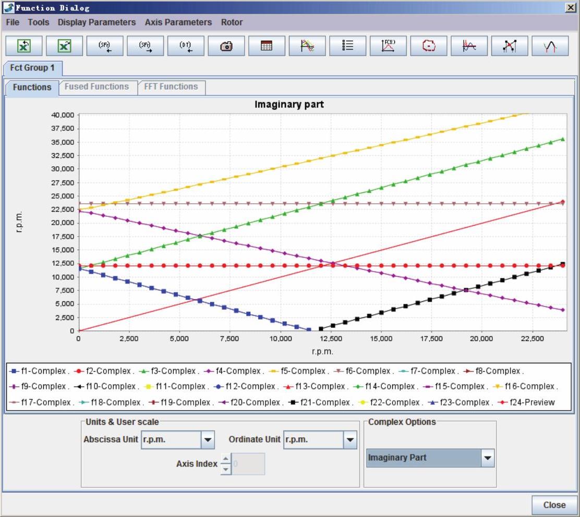Click the Axis Index spinner up arrow
Viewport: 580px width, 517px height.
(x=226, y=459)
